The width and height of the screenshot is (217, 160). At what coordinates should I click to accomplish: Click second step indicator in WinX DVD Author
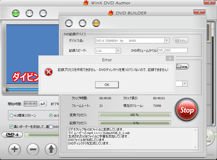tap(29, 13)
